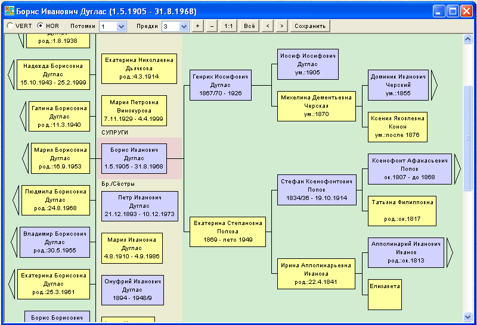Screen dimensions: 477x325
Task: Select the Генрих Иосифович Дуглас person box
Action: coord(221,85)
